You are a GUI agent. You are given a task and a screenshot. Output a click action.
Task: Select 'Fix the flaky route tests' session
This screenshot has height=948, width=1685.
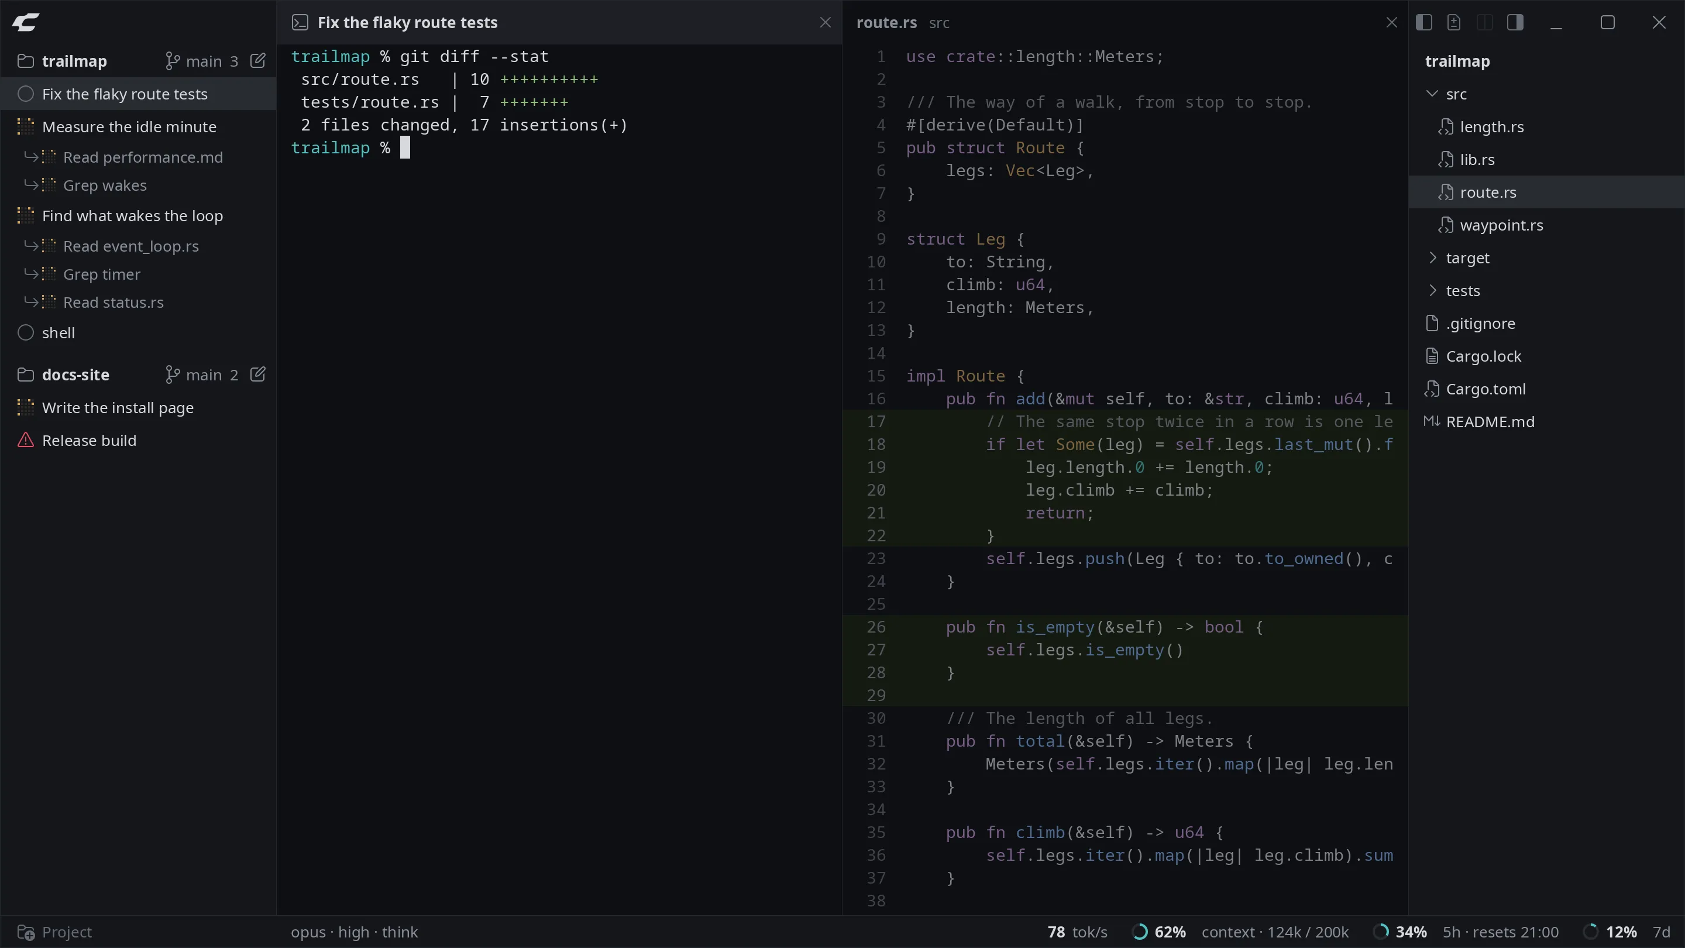coord(138,94)
